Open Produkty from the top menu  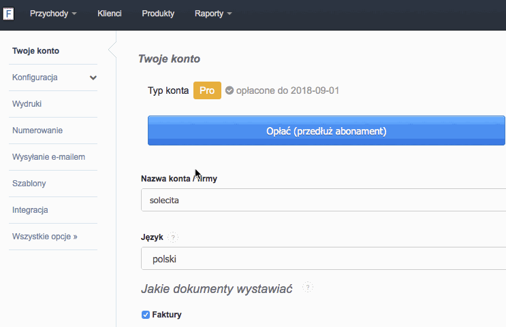coord(158,14)
